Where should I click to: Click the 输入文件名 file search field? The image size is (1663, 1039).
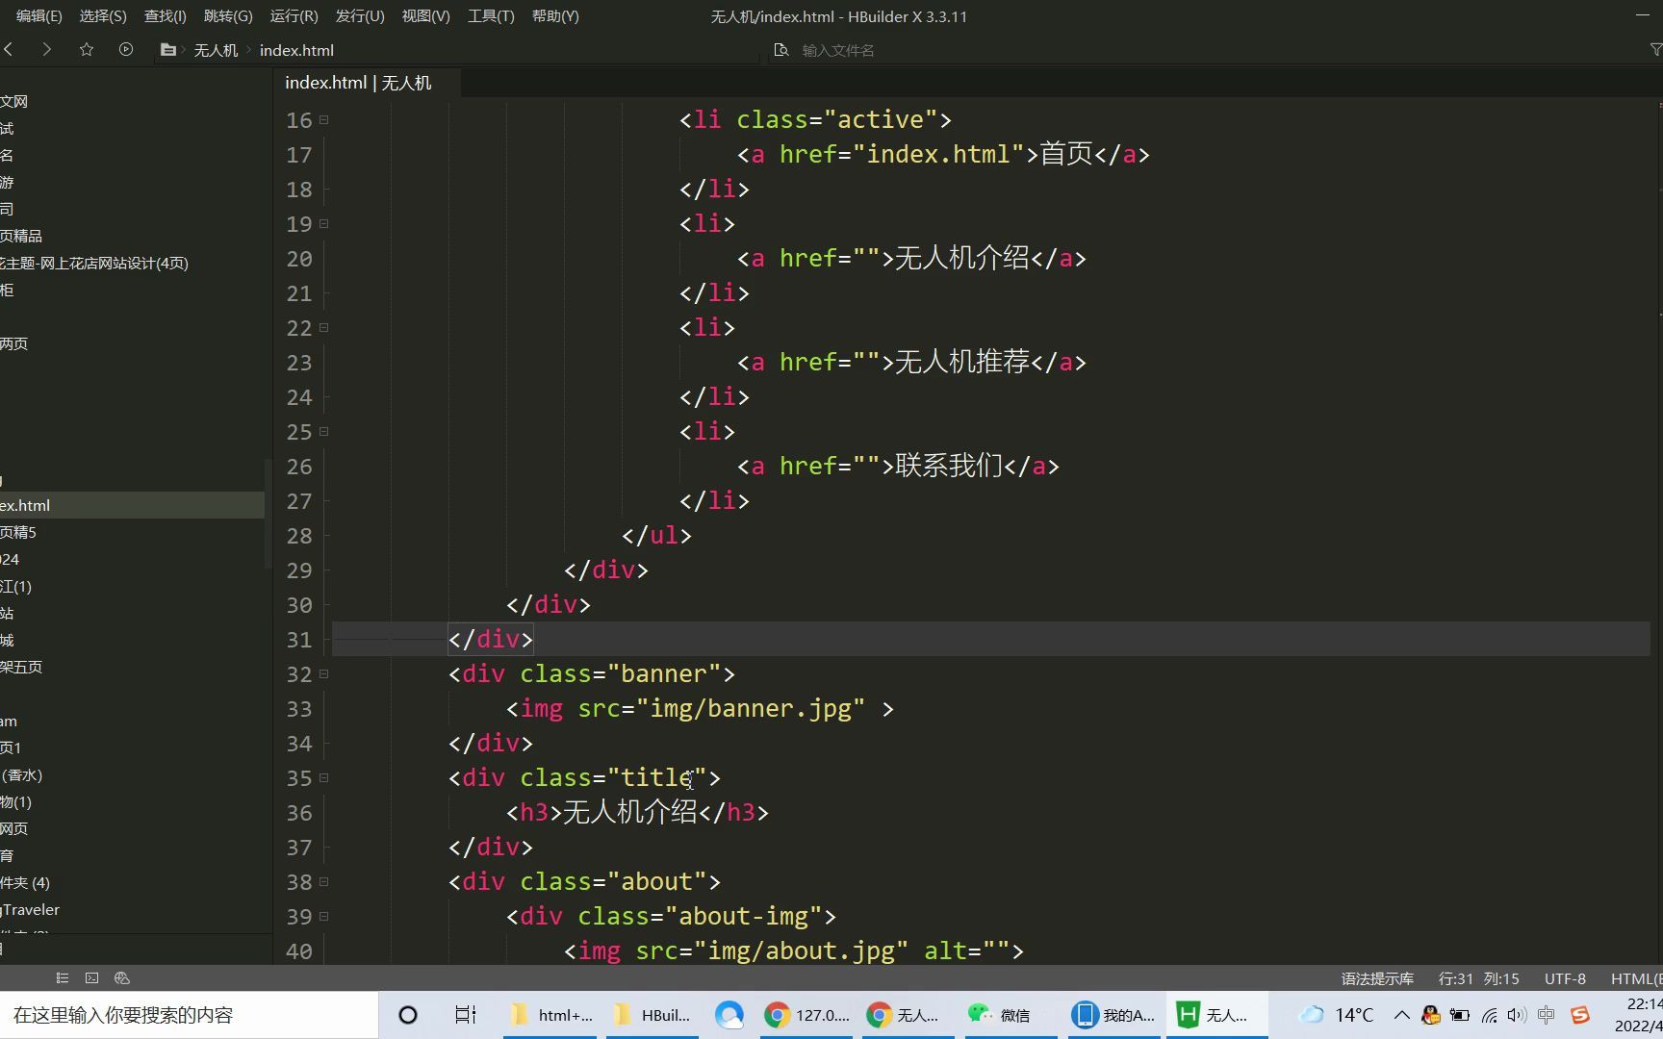tap(837, 50)
